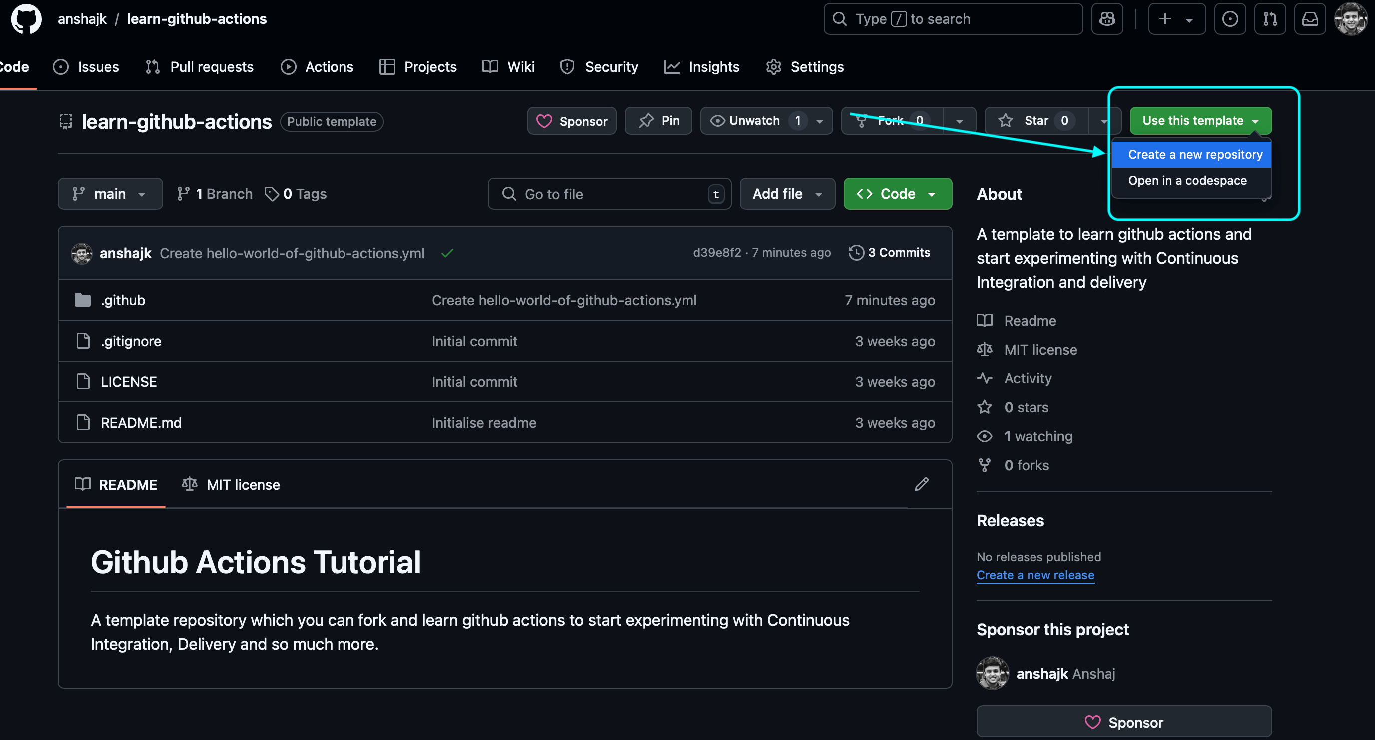
Task: Open the Unwatch notifications dropdown
Action: [766, 121]
